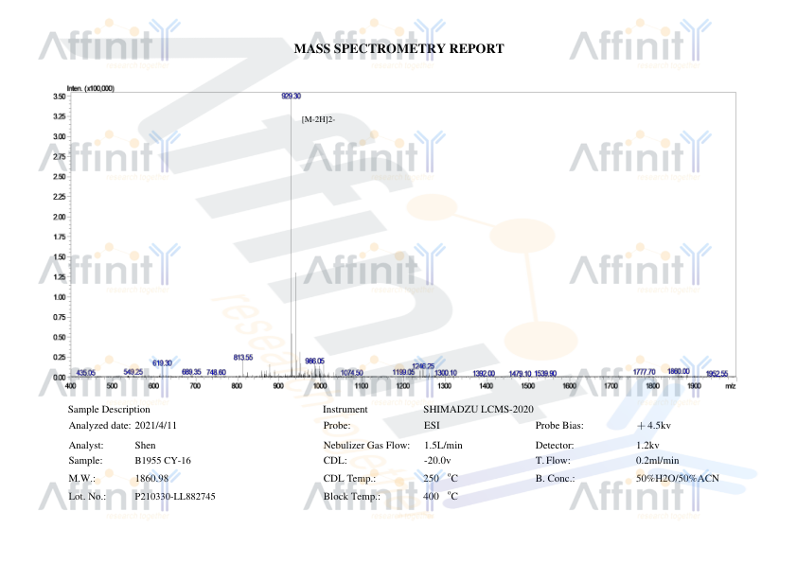Image resolution: width=797 pixels, height=564 pixels.
Task: Click lot number P210330-LL882745
Action: pyautogui.click(x=175, y=497)
